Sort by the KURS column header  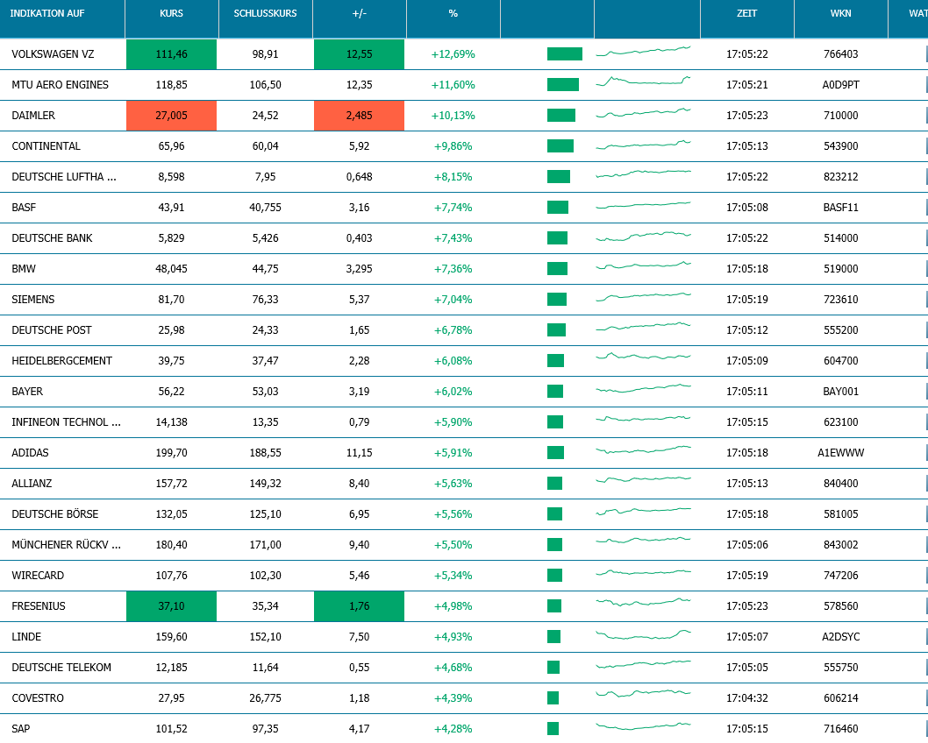coord(171,14)
